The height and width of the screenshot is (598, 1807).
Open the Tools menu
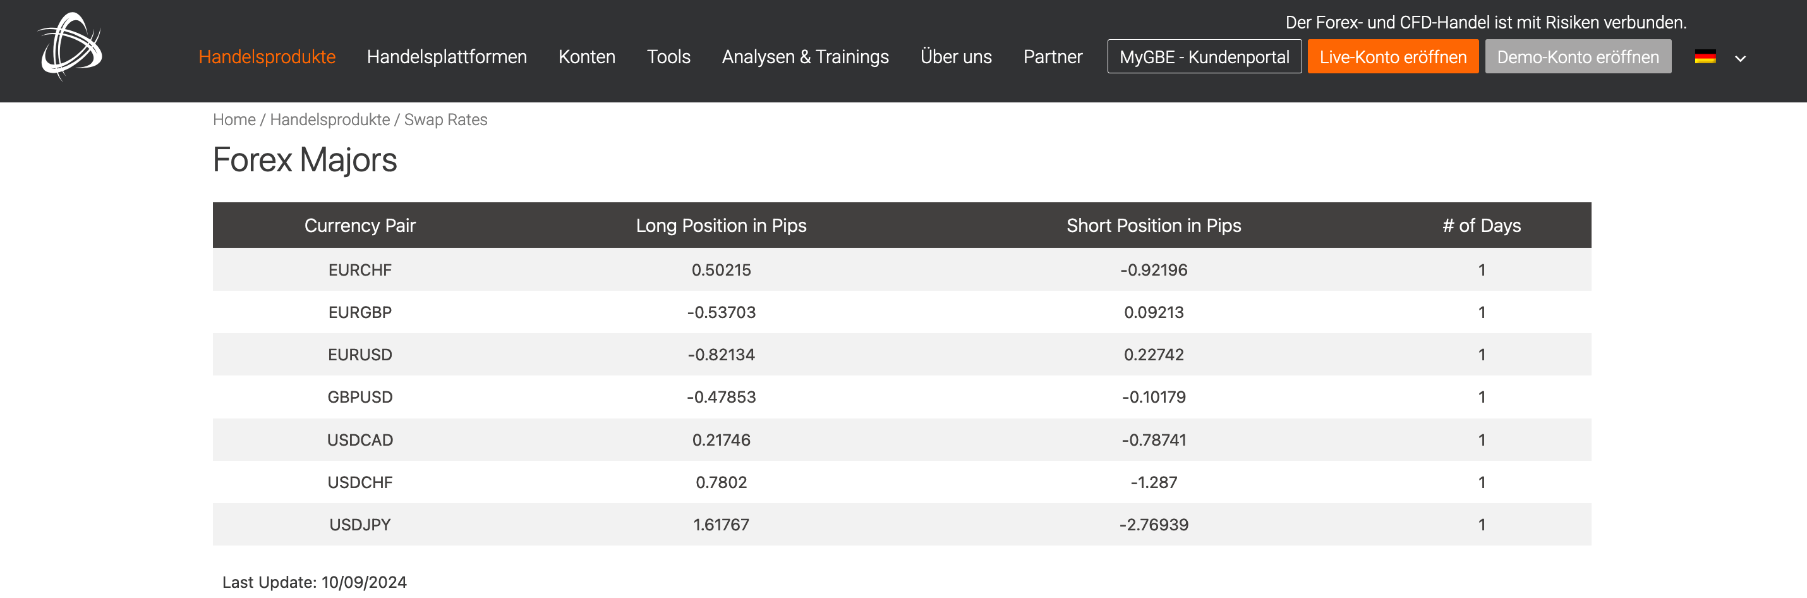pyautogui.click(x=668, y=57)
